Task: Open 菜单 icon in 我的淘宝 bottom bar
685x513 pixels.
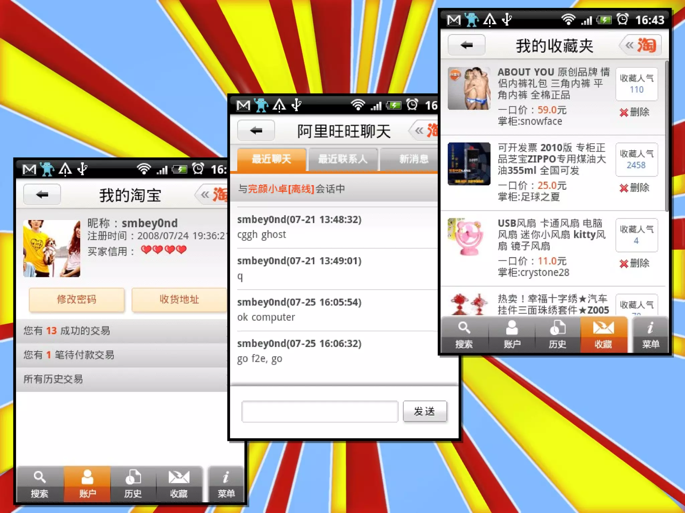Action: pyautogui.click(x=226, y=484)
